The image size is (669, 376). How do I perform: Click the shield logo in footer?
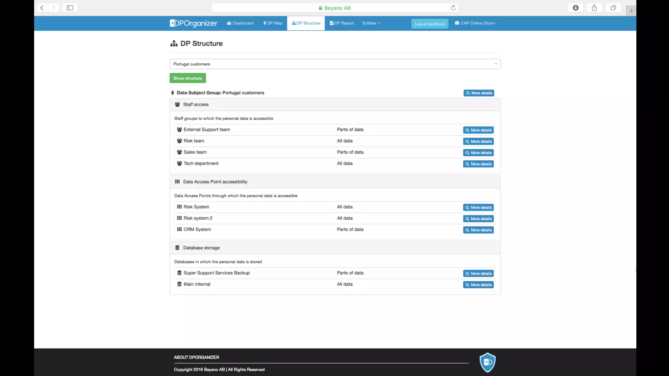[487, 362]
